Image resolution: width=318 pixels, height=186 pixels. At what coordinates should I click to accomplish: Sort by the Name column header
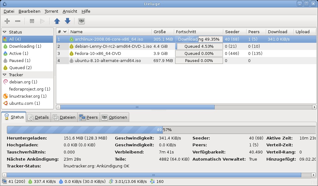(110, 32)
